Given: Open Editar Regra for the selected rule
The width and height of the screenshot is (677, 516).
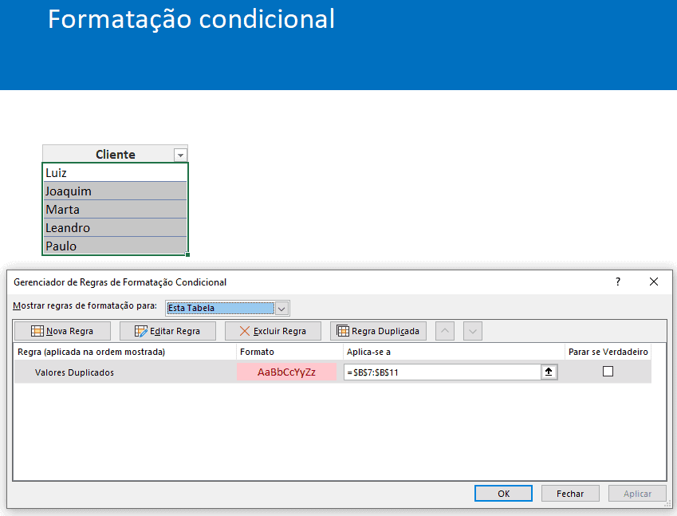Looking at the screenshot, I should pos(167,331).
